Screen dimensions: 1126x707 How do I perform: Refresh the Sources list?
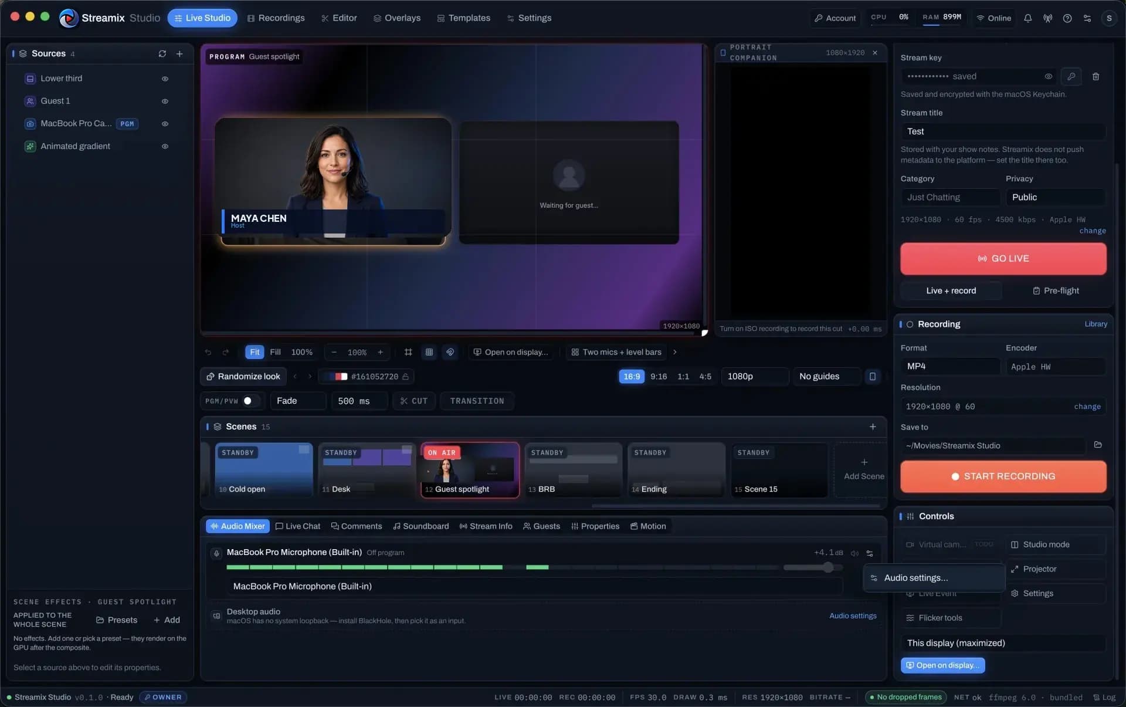(x=162, y=53)
